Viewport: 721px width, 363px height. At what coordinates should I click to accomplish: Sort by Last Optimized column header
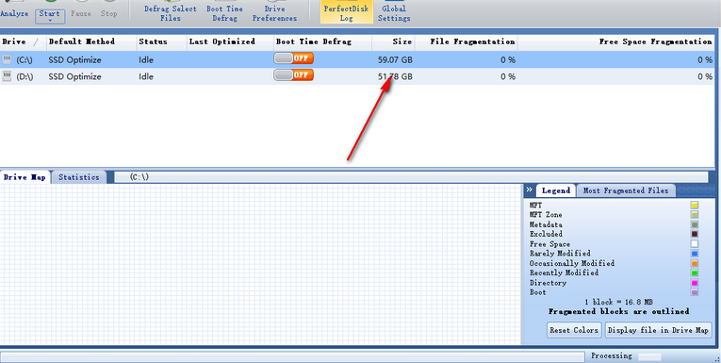pos(230,41)
